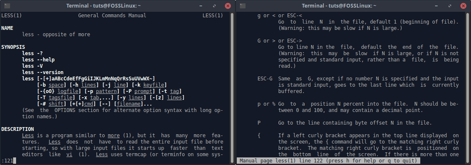Click the terminal icon in right window title bar
Screen dimensions: 471x165
[x=243, y=5]
